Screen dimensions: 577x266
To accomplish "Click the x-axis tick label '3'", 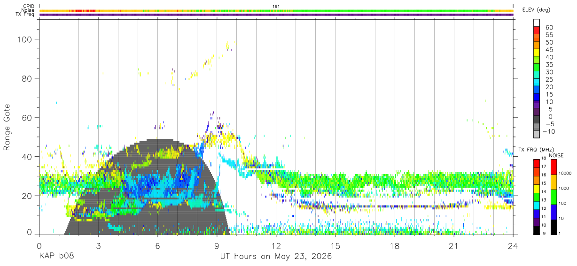I will pyautogui.click(x=99, y=246).
